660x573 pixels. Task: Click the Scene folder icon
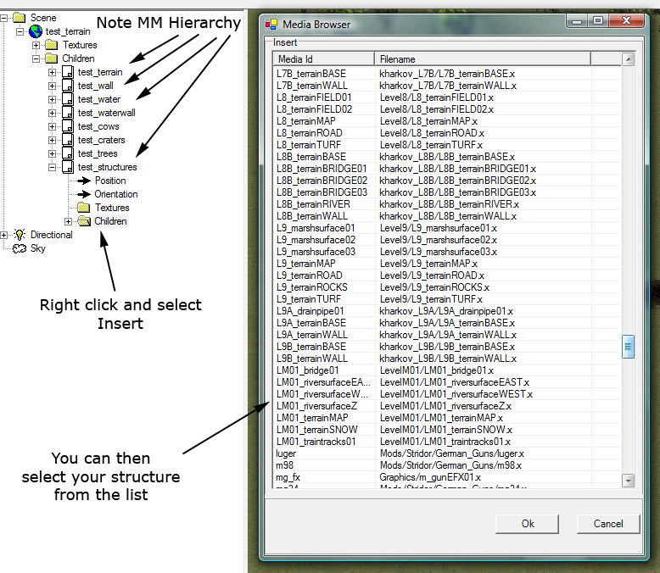20,18
